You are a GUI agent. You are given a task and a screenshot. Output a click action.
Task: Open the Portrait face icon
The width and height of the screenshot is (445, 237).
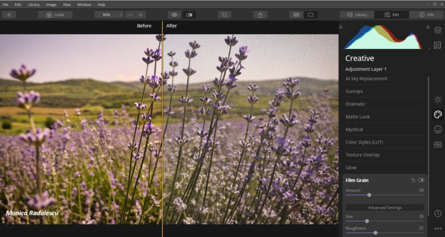438,129
